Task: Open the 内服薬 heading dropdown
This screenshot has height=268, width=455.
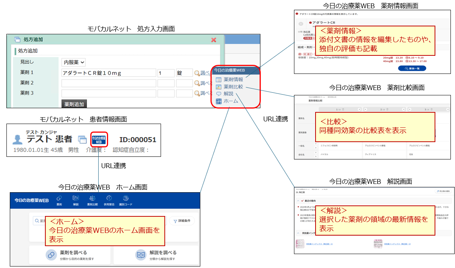Action: point(74,62)
